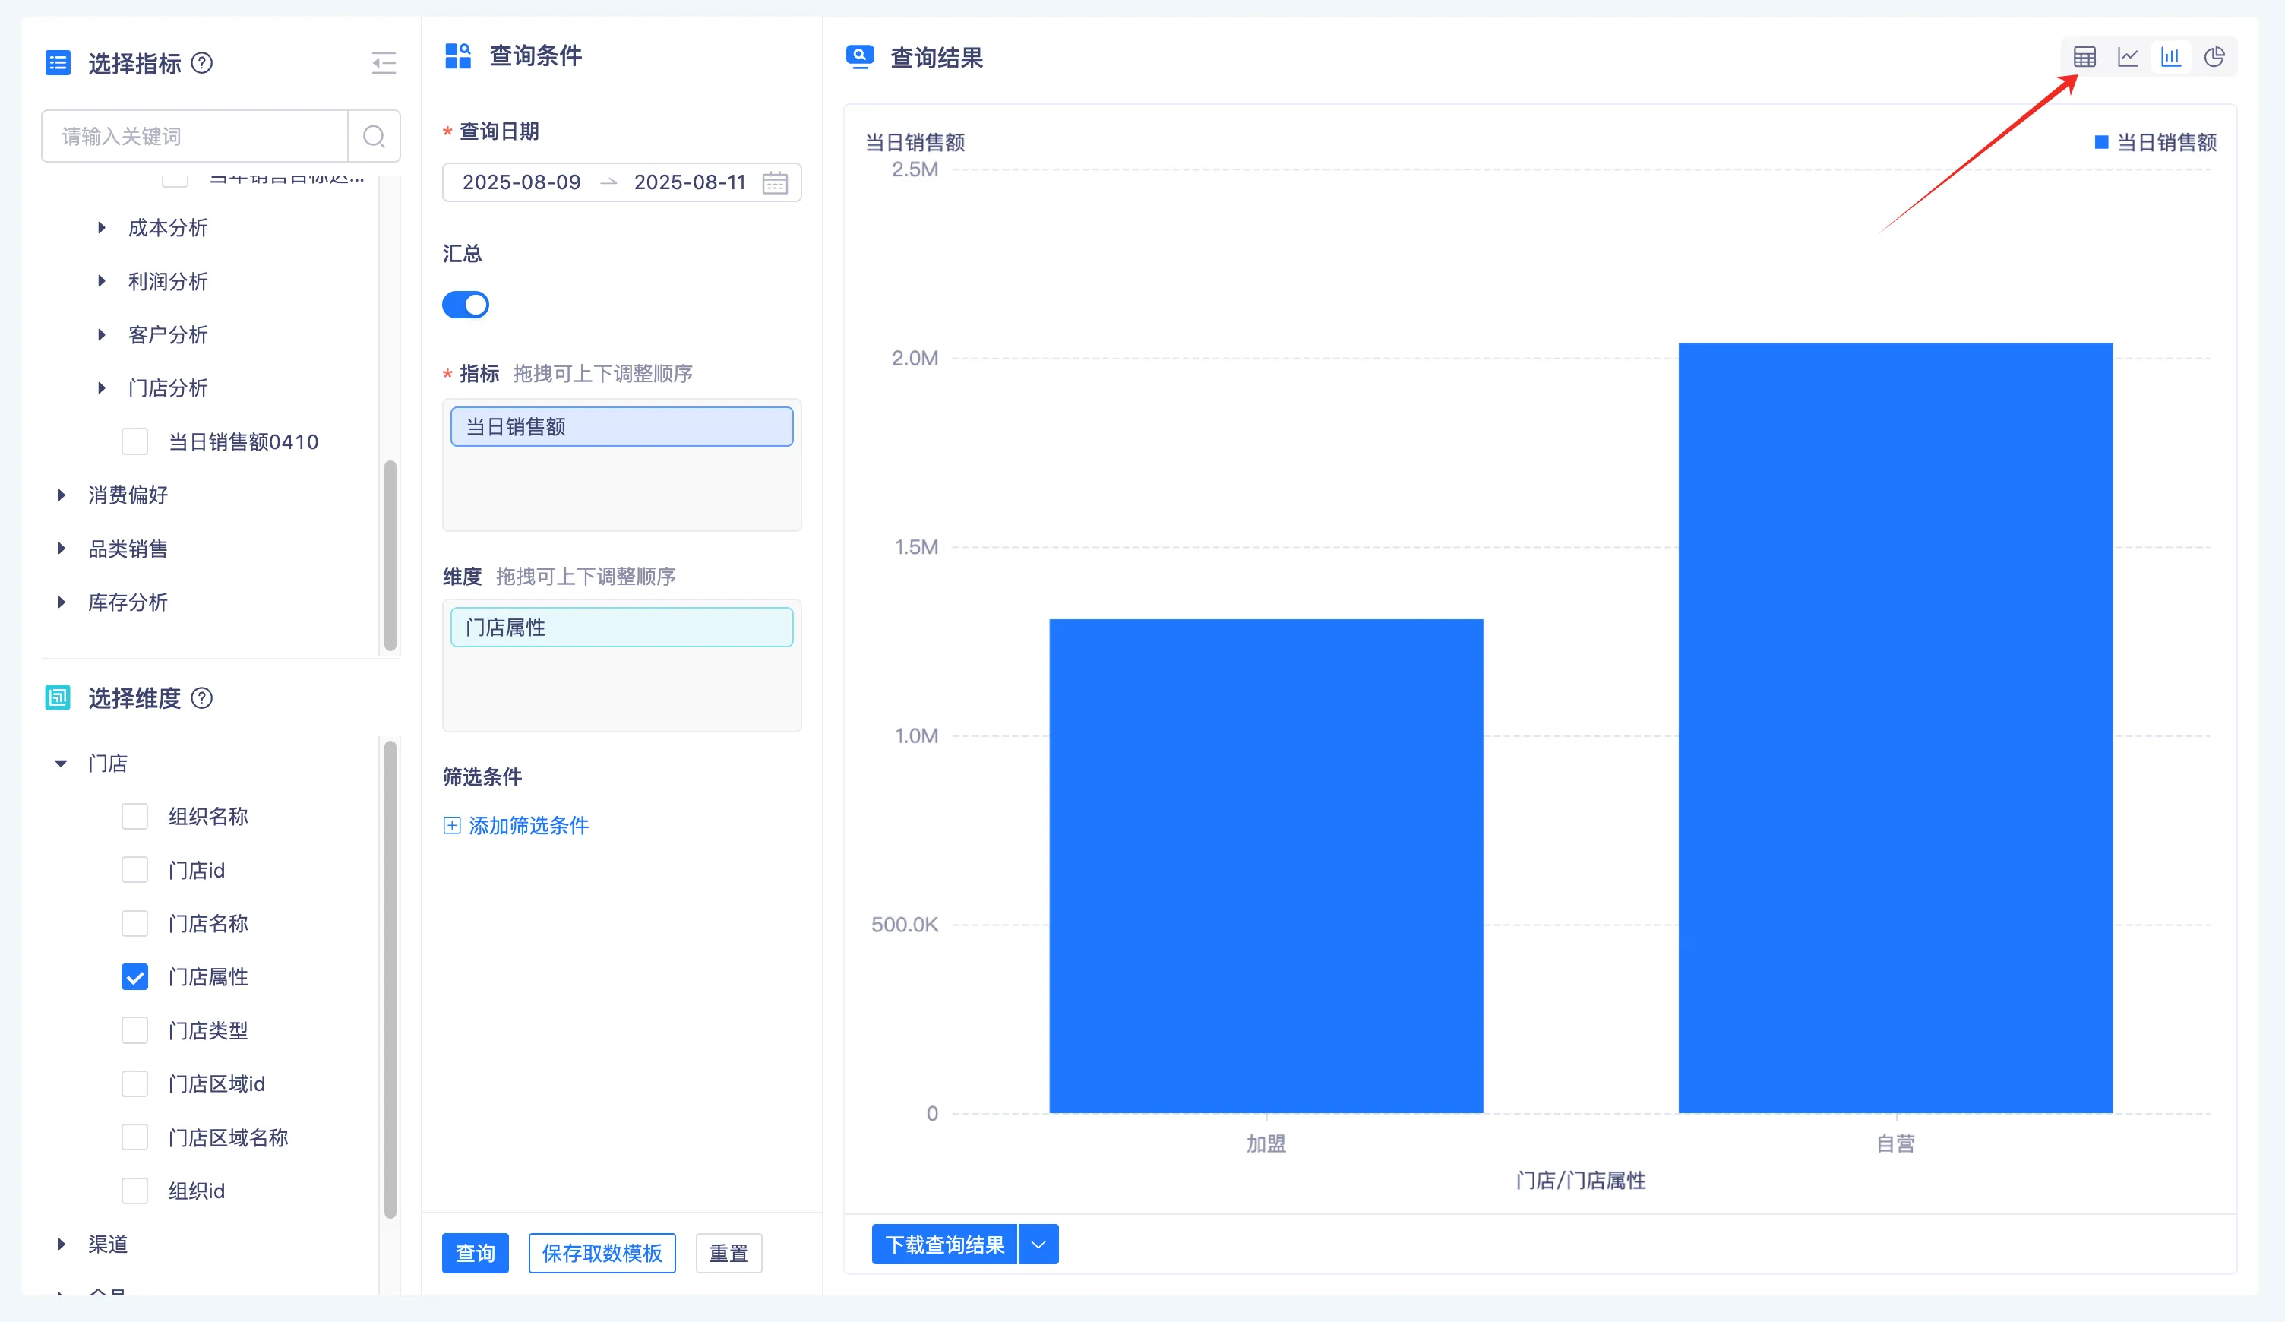Collapse the 门店 dimension group
Viewport: 2285px width, 1322px height.
(61, 763)
